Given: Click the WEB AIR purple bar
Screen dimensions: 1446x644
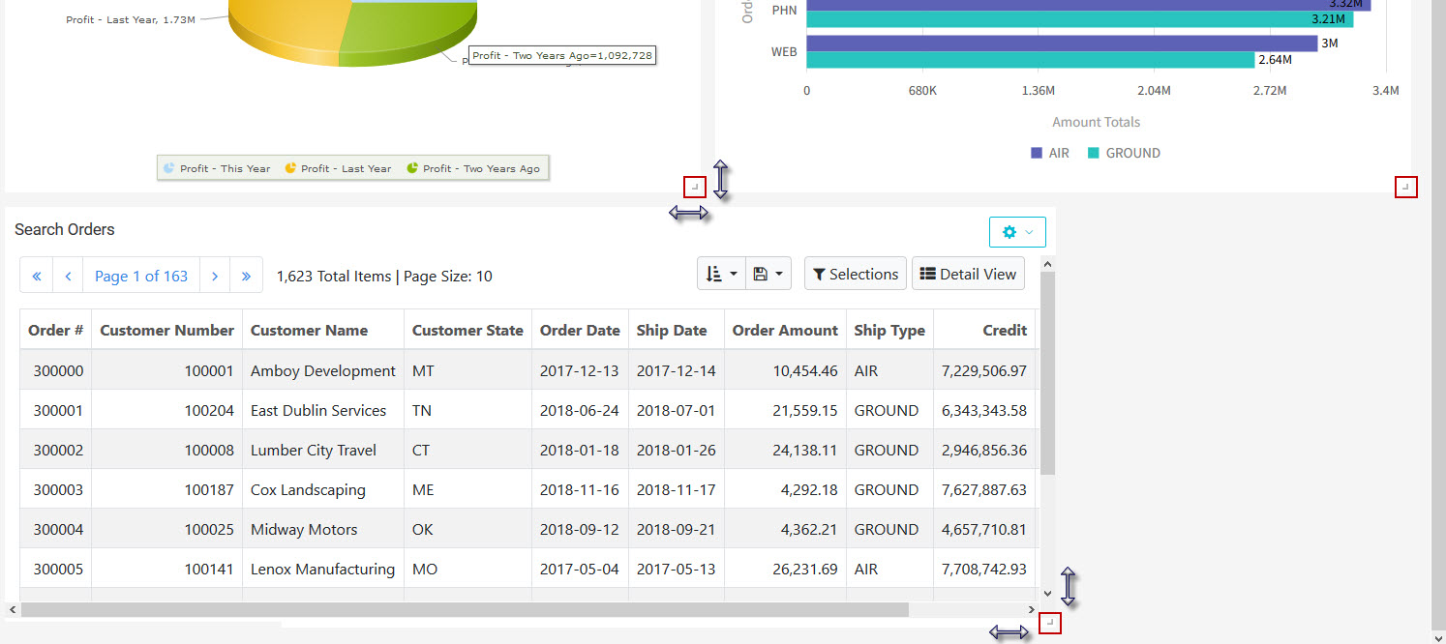Looking at the screenshot, I should tap(1061, 44).
